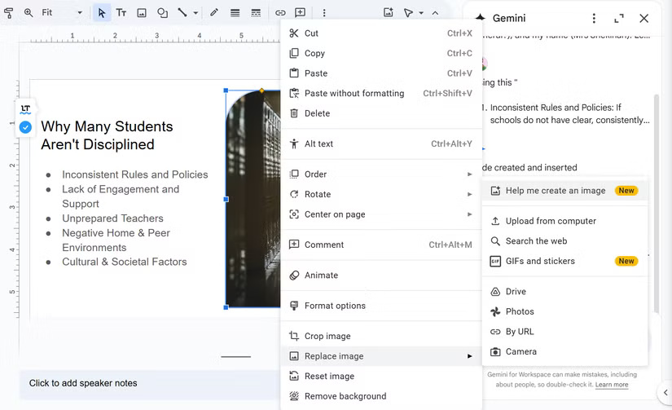The image size is (672, 410).
Task: Select the Shape tool
Action: [162, 13]
